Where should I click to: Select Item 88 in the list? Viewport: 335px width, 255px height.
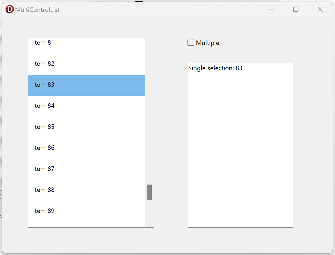click(86, 190)
